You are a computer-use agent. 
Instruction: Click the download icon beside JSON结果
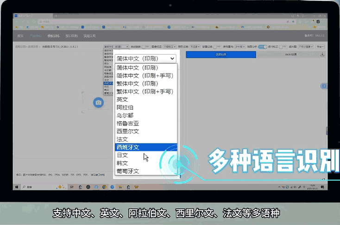(322, 55)
